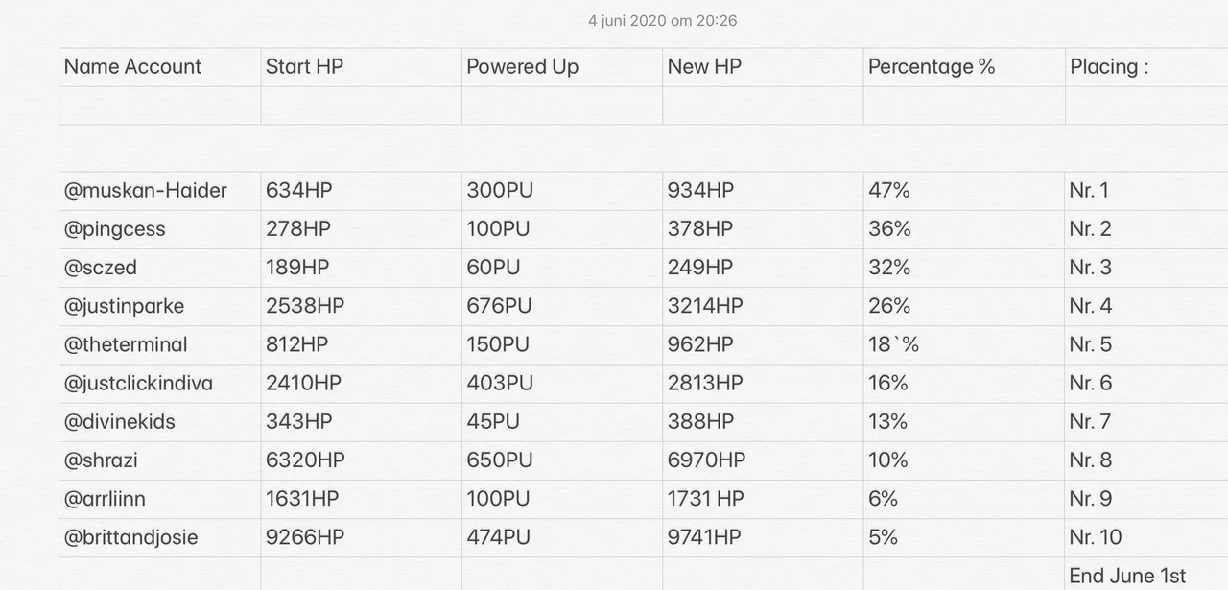Select the 1731 HP cell
This screenshot has width=1228, height=590.
(x=763, y=499)
